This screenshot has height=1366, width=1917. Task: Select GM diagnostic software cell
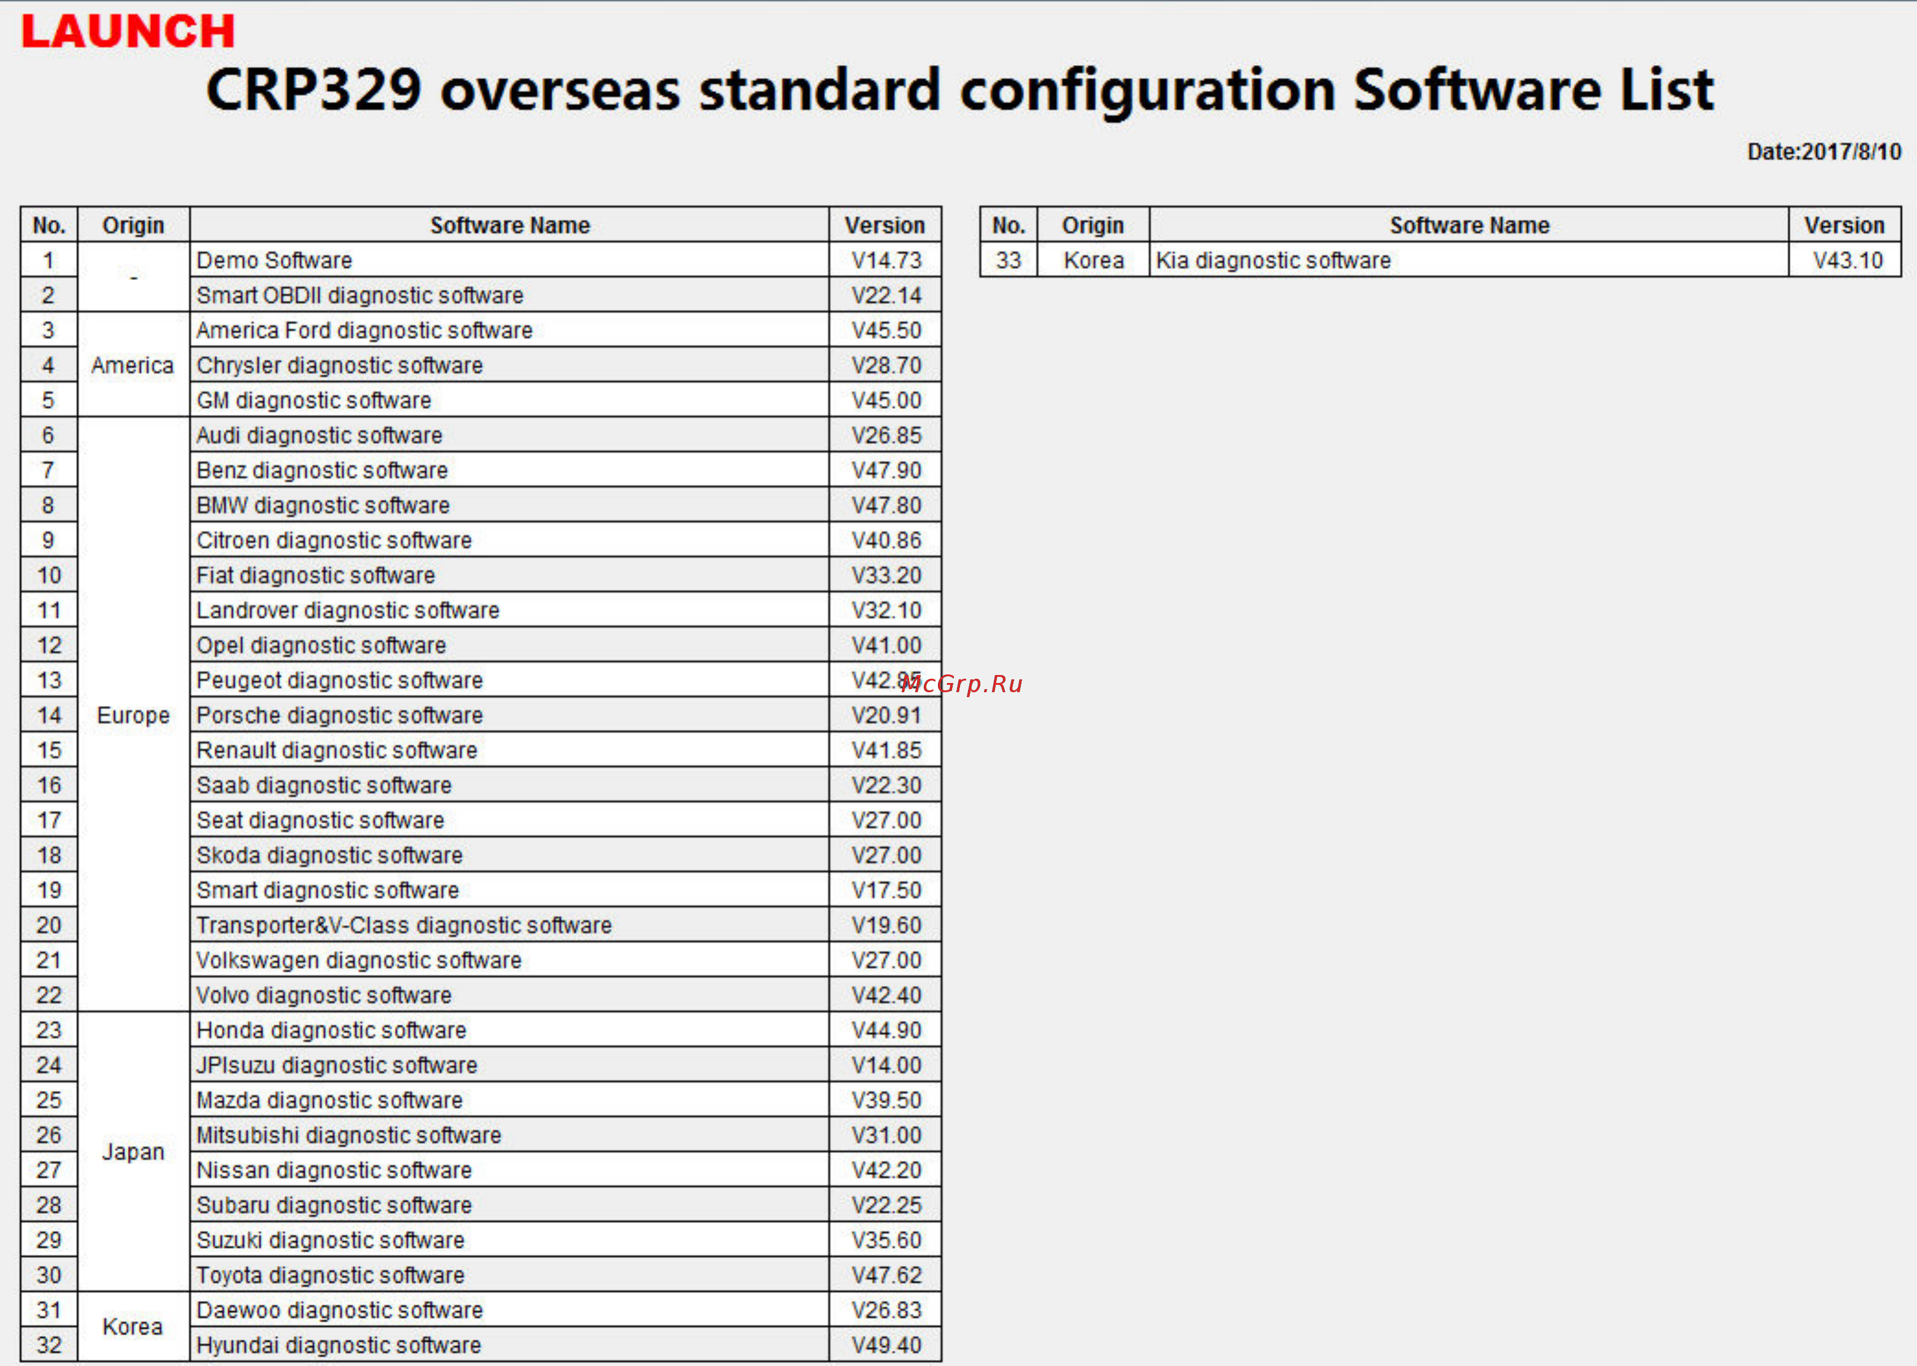[509, 400]
